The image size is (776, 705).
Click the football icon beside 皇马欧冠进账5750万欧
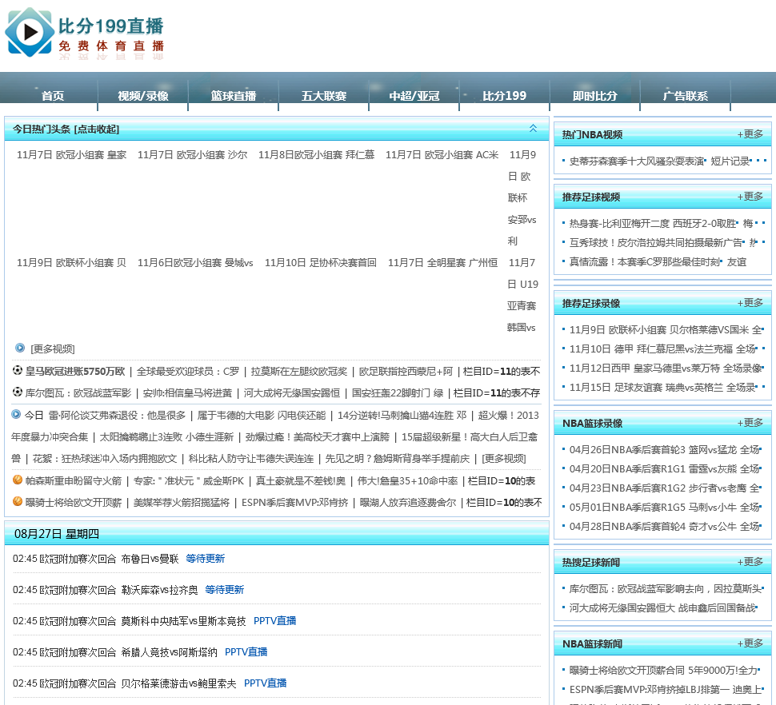pos(18,370)
